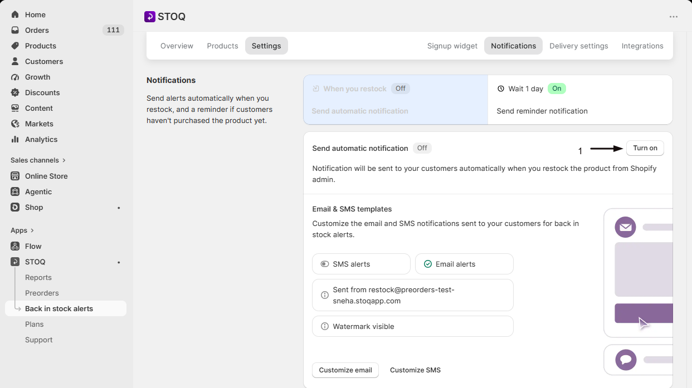Click the Discounts badge icon
This screenshot has width=692, height=388.
point(15,92)
